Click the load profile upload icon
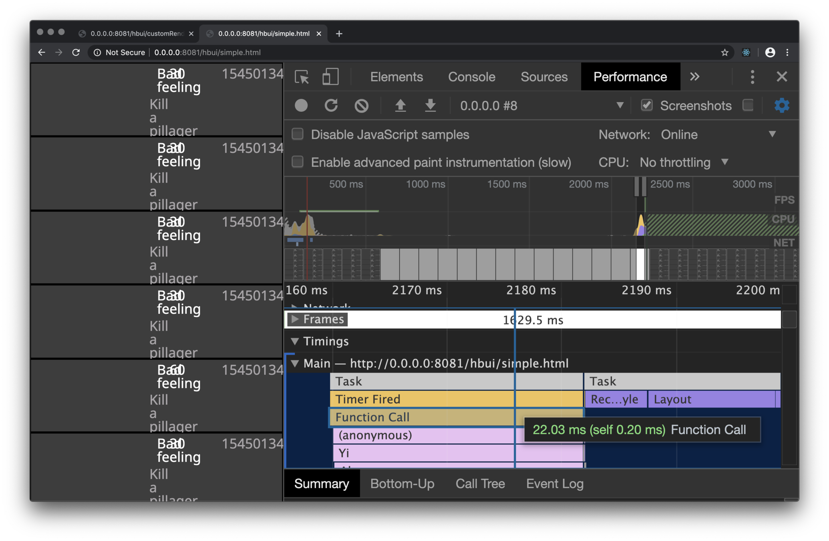 [400, 106]
